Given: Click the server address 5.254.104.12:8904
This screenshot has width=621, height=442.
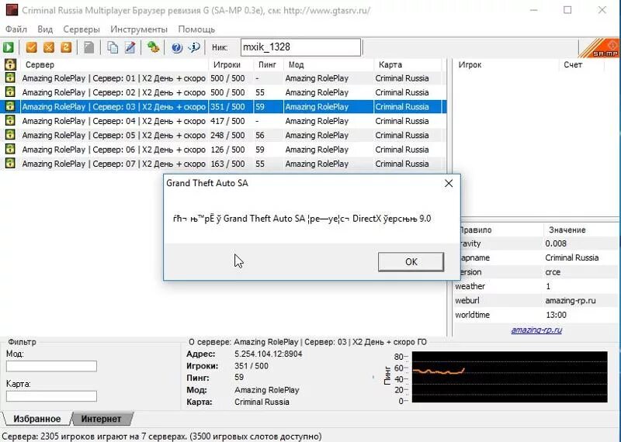Looking at the screenshot, I should (268, 354).
